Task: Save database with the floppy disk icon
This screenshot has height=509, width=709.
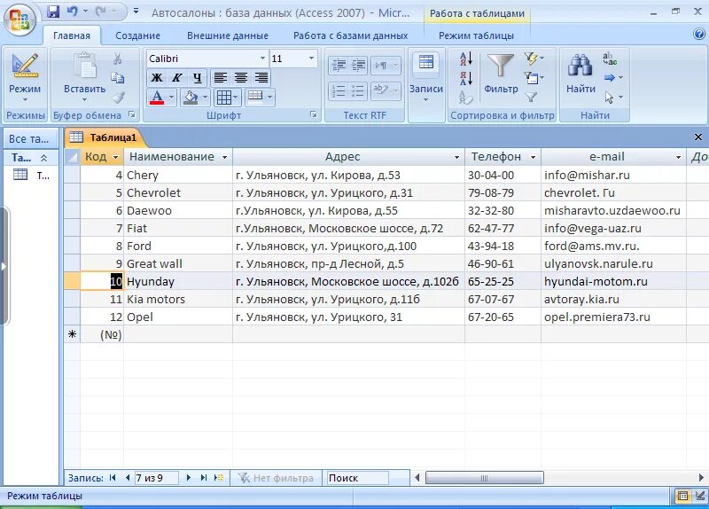Action: click(53, 11)
